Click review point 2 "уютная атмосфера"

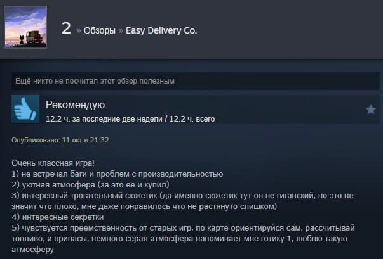[90, 185]
